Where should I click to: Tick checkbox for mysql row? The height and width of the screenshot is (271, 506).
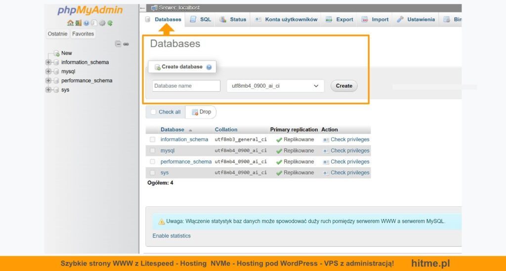coord(152,150)
